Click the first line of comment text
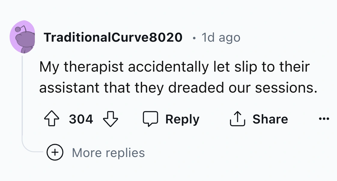This screenshot has height=181, width=337. click(174, 67)
